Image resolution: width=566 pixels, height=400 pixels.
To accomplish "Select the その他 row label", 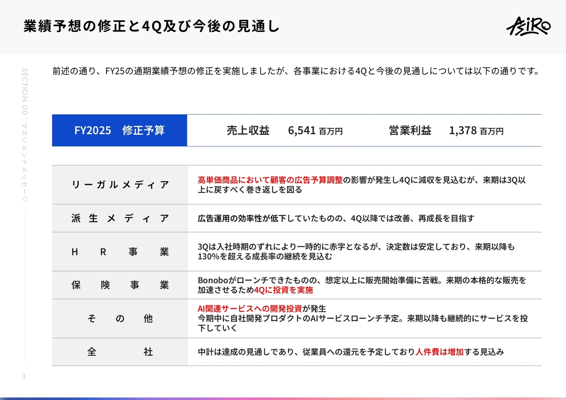I will click(x=120, y=319).
